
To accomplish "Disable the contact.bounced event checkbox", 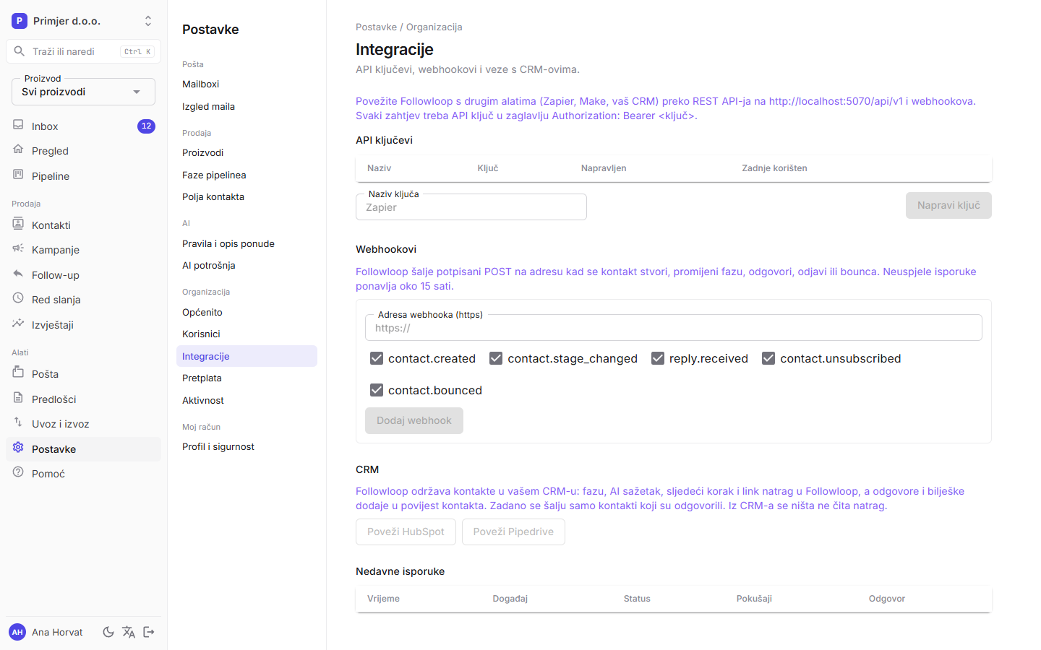I will (377, 390).
